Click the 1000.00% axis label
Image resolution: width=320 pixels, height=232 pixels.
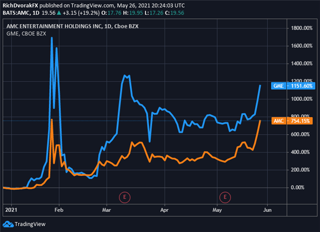302,99
